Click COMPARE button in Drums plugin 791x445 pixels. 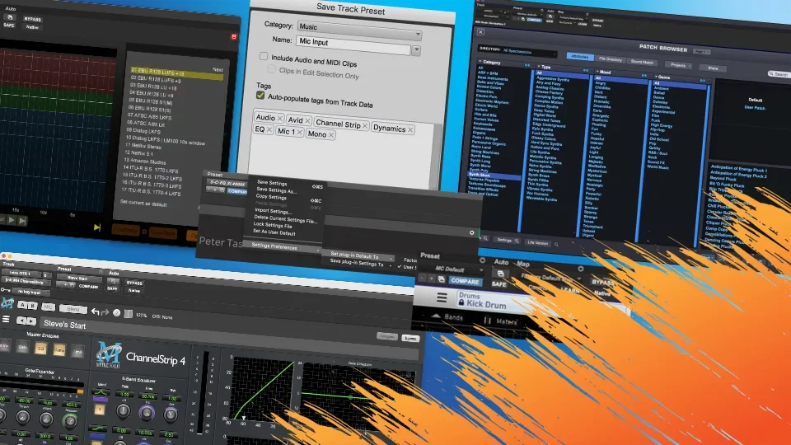pyautogui.click(x=465, y=282)
